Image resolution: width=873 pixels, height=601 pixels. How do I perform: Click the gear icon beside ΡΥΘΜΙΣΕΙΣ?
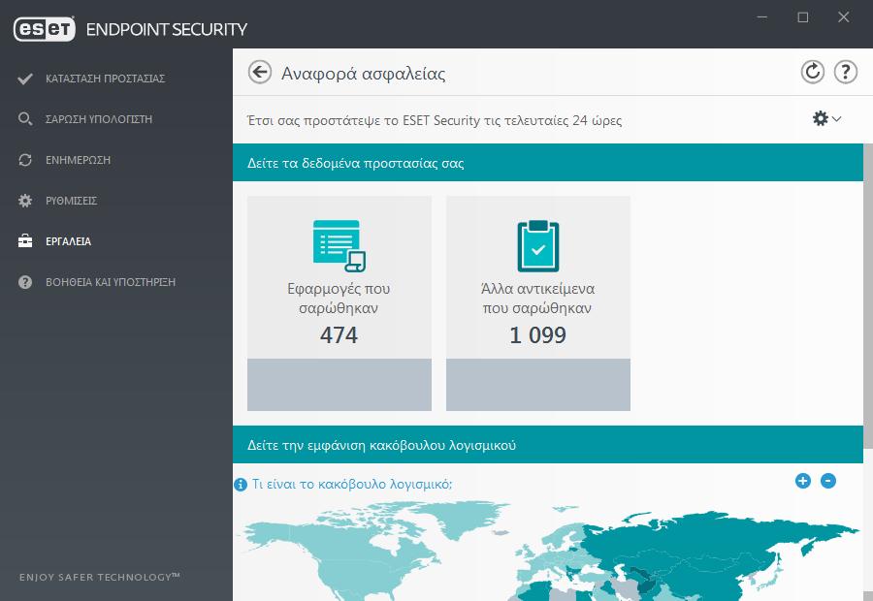click(x=25, y=201)
